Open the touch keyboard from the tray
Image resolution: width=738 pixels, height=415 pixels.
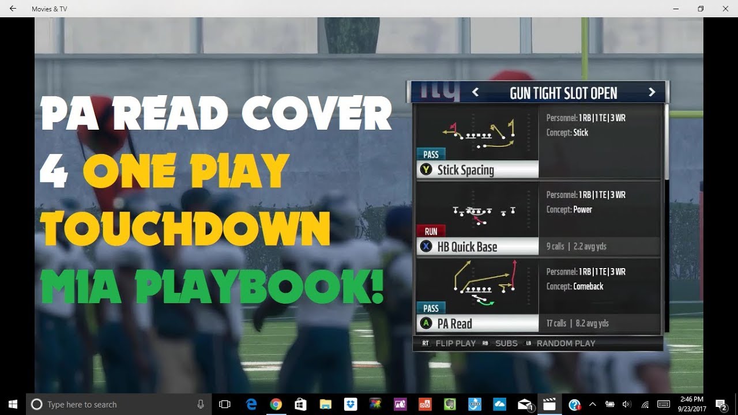[663, 404]
